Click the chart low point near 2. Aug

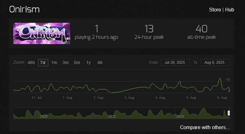[110, 92]
